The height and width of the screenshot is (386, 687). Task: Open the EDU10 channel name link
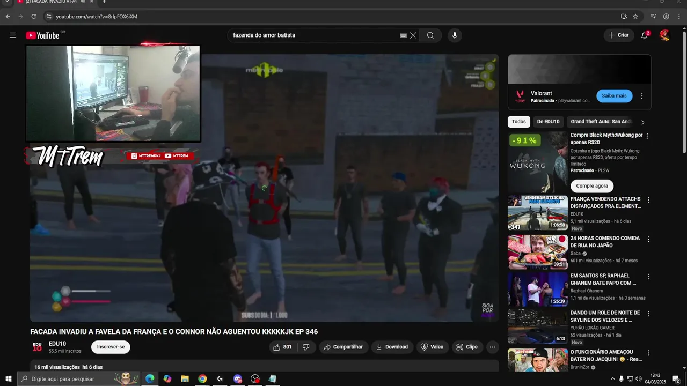click(x=57, y=344)
